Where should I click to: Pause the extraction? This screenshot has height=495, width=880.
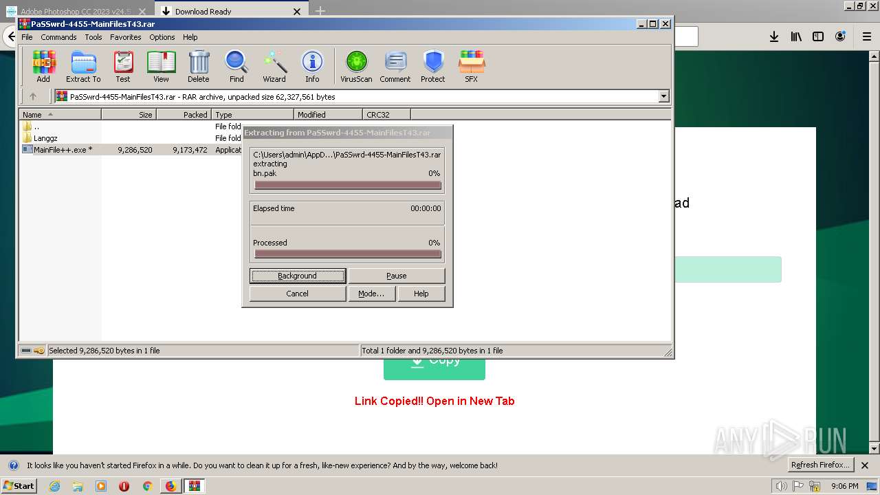(396, 276)
